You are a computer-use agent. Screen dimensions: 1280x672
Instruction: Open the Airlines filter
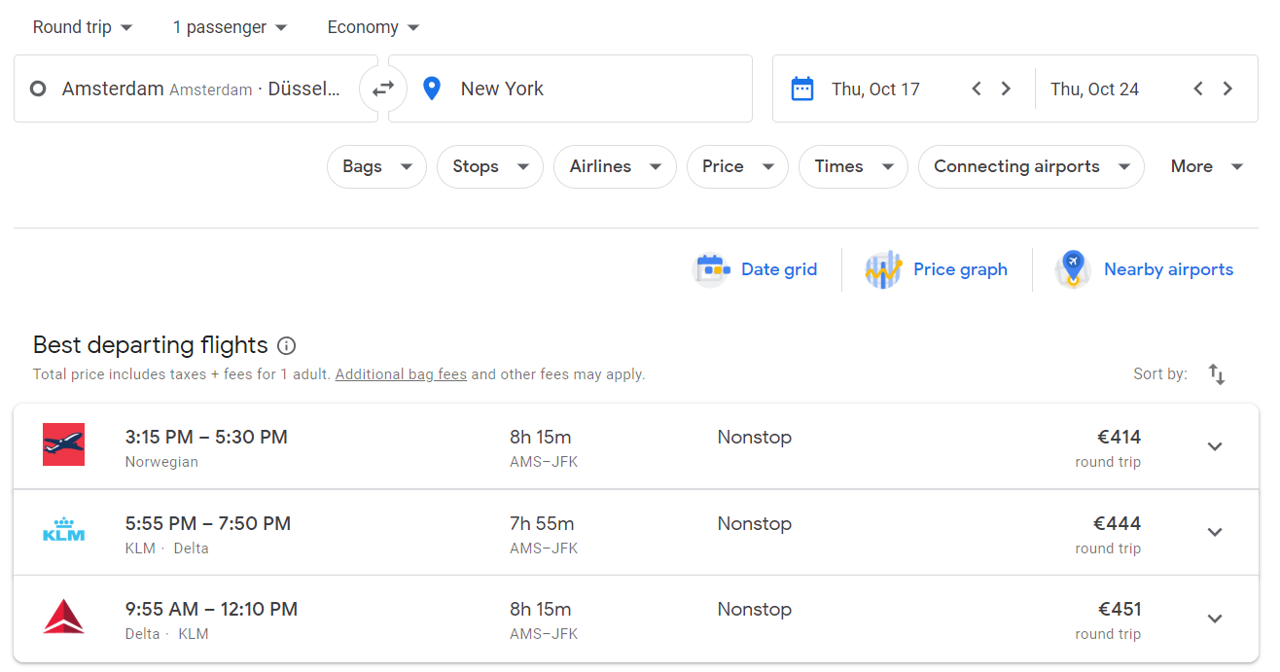[615, 166]
